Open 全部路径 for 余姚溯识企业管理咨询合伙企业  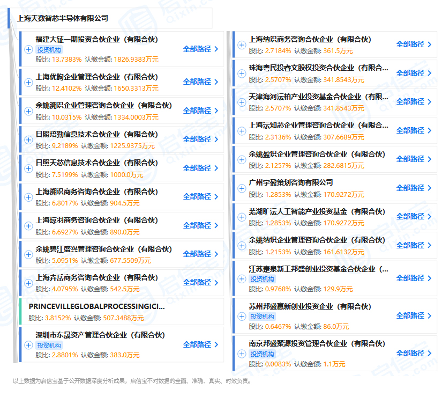click(200, 111)
